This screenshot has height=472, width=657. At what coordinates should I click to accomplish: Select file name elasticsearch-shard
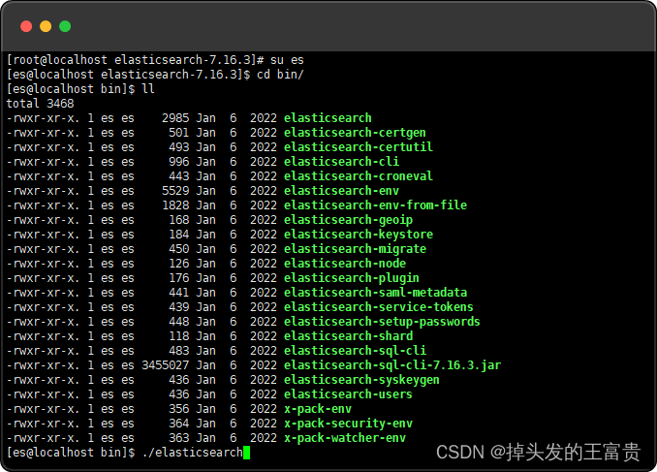348,336
